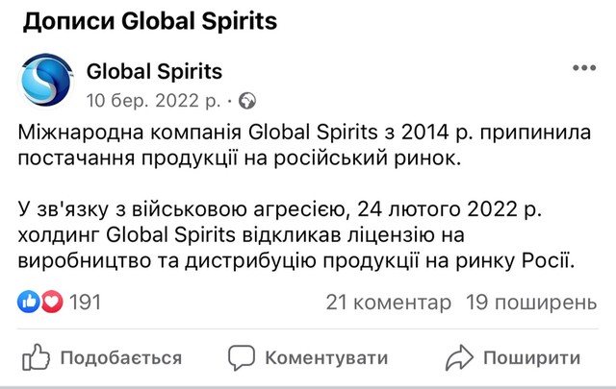Click the blue thumbs-up reaction icon
The image size is (616, 389).
tap(29, 303)
